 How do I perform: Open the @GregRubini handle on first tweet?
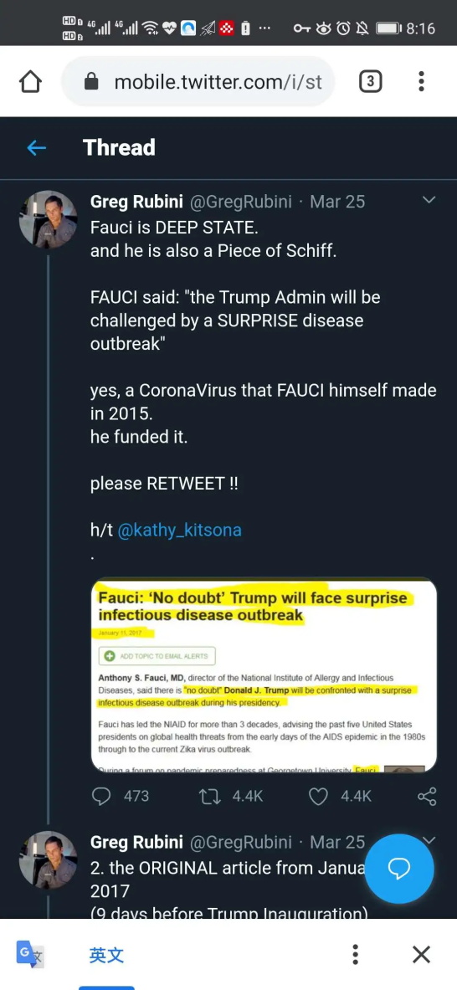point(241,202)
